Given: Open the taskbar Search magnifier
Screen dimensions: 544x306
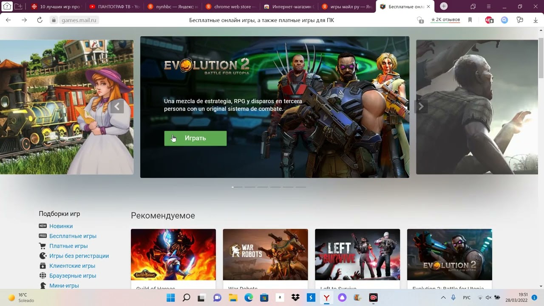Looking at the screenshot, I should (x=186, y=297).
